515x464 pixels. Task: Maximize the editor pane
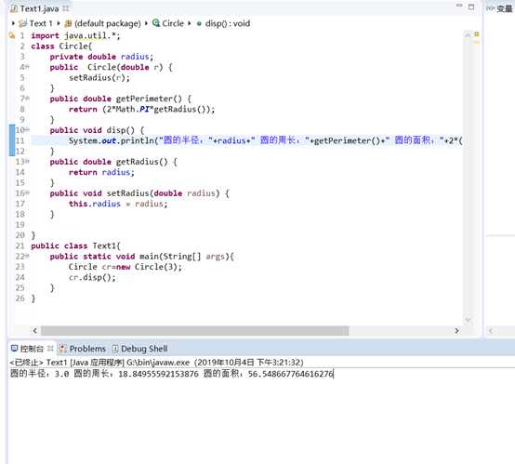[471, 7]
